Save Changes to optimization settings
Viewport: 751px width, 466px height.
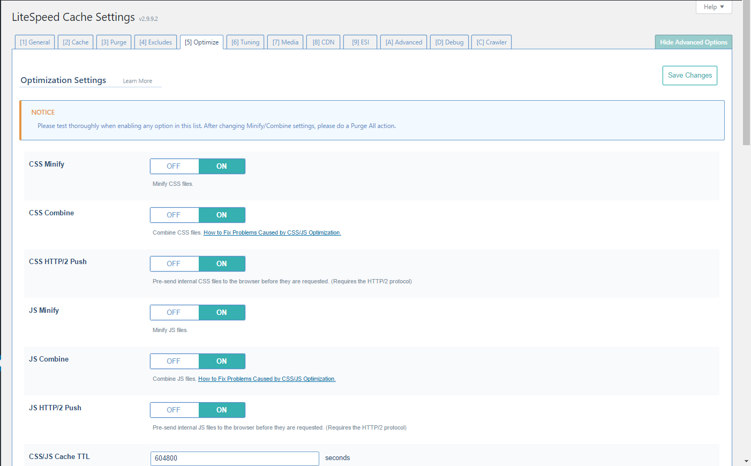pyautogui.click(x=690, y=76)
